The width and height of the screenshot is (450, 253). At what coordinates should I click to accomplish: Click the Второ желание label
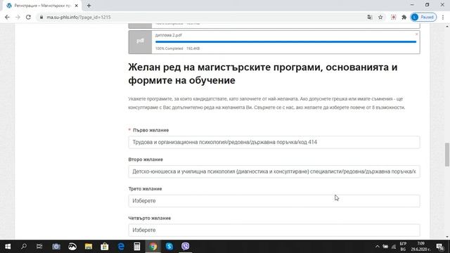146,160
